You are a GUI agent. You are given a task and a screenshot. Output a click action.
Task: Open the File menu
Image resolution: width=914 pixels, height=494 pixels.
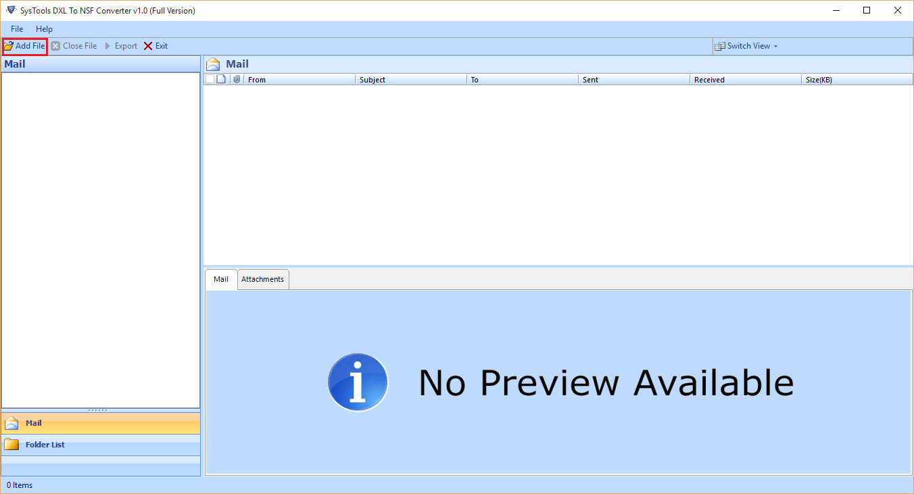point(17,29)
